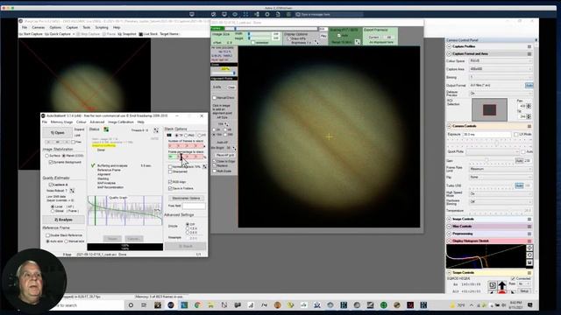Screen dimensions: 561x315
Task: Click Camera Controls section menu icon
Action: click(529, 126)
